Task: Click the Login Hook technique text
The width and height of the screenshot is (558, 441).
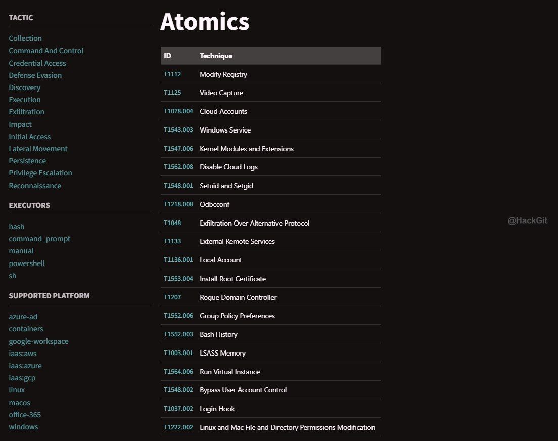Action: [217, 409]
